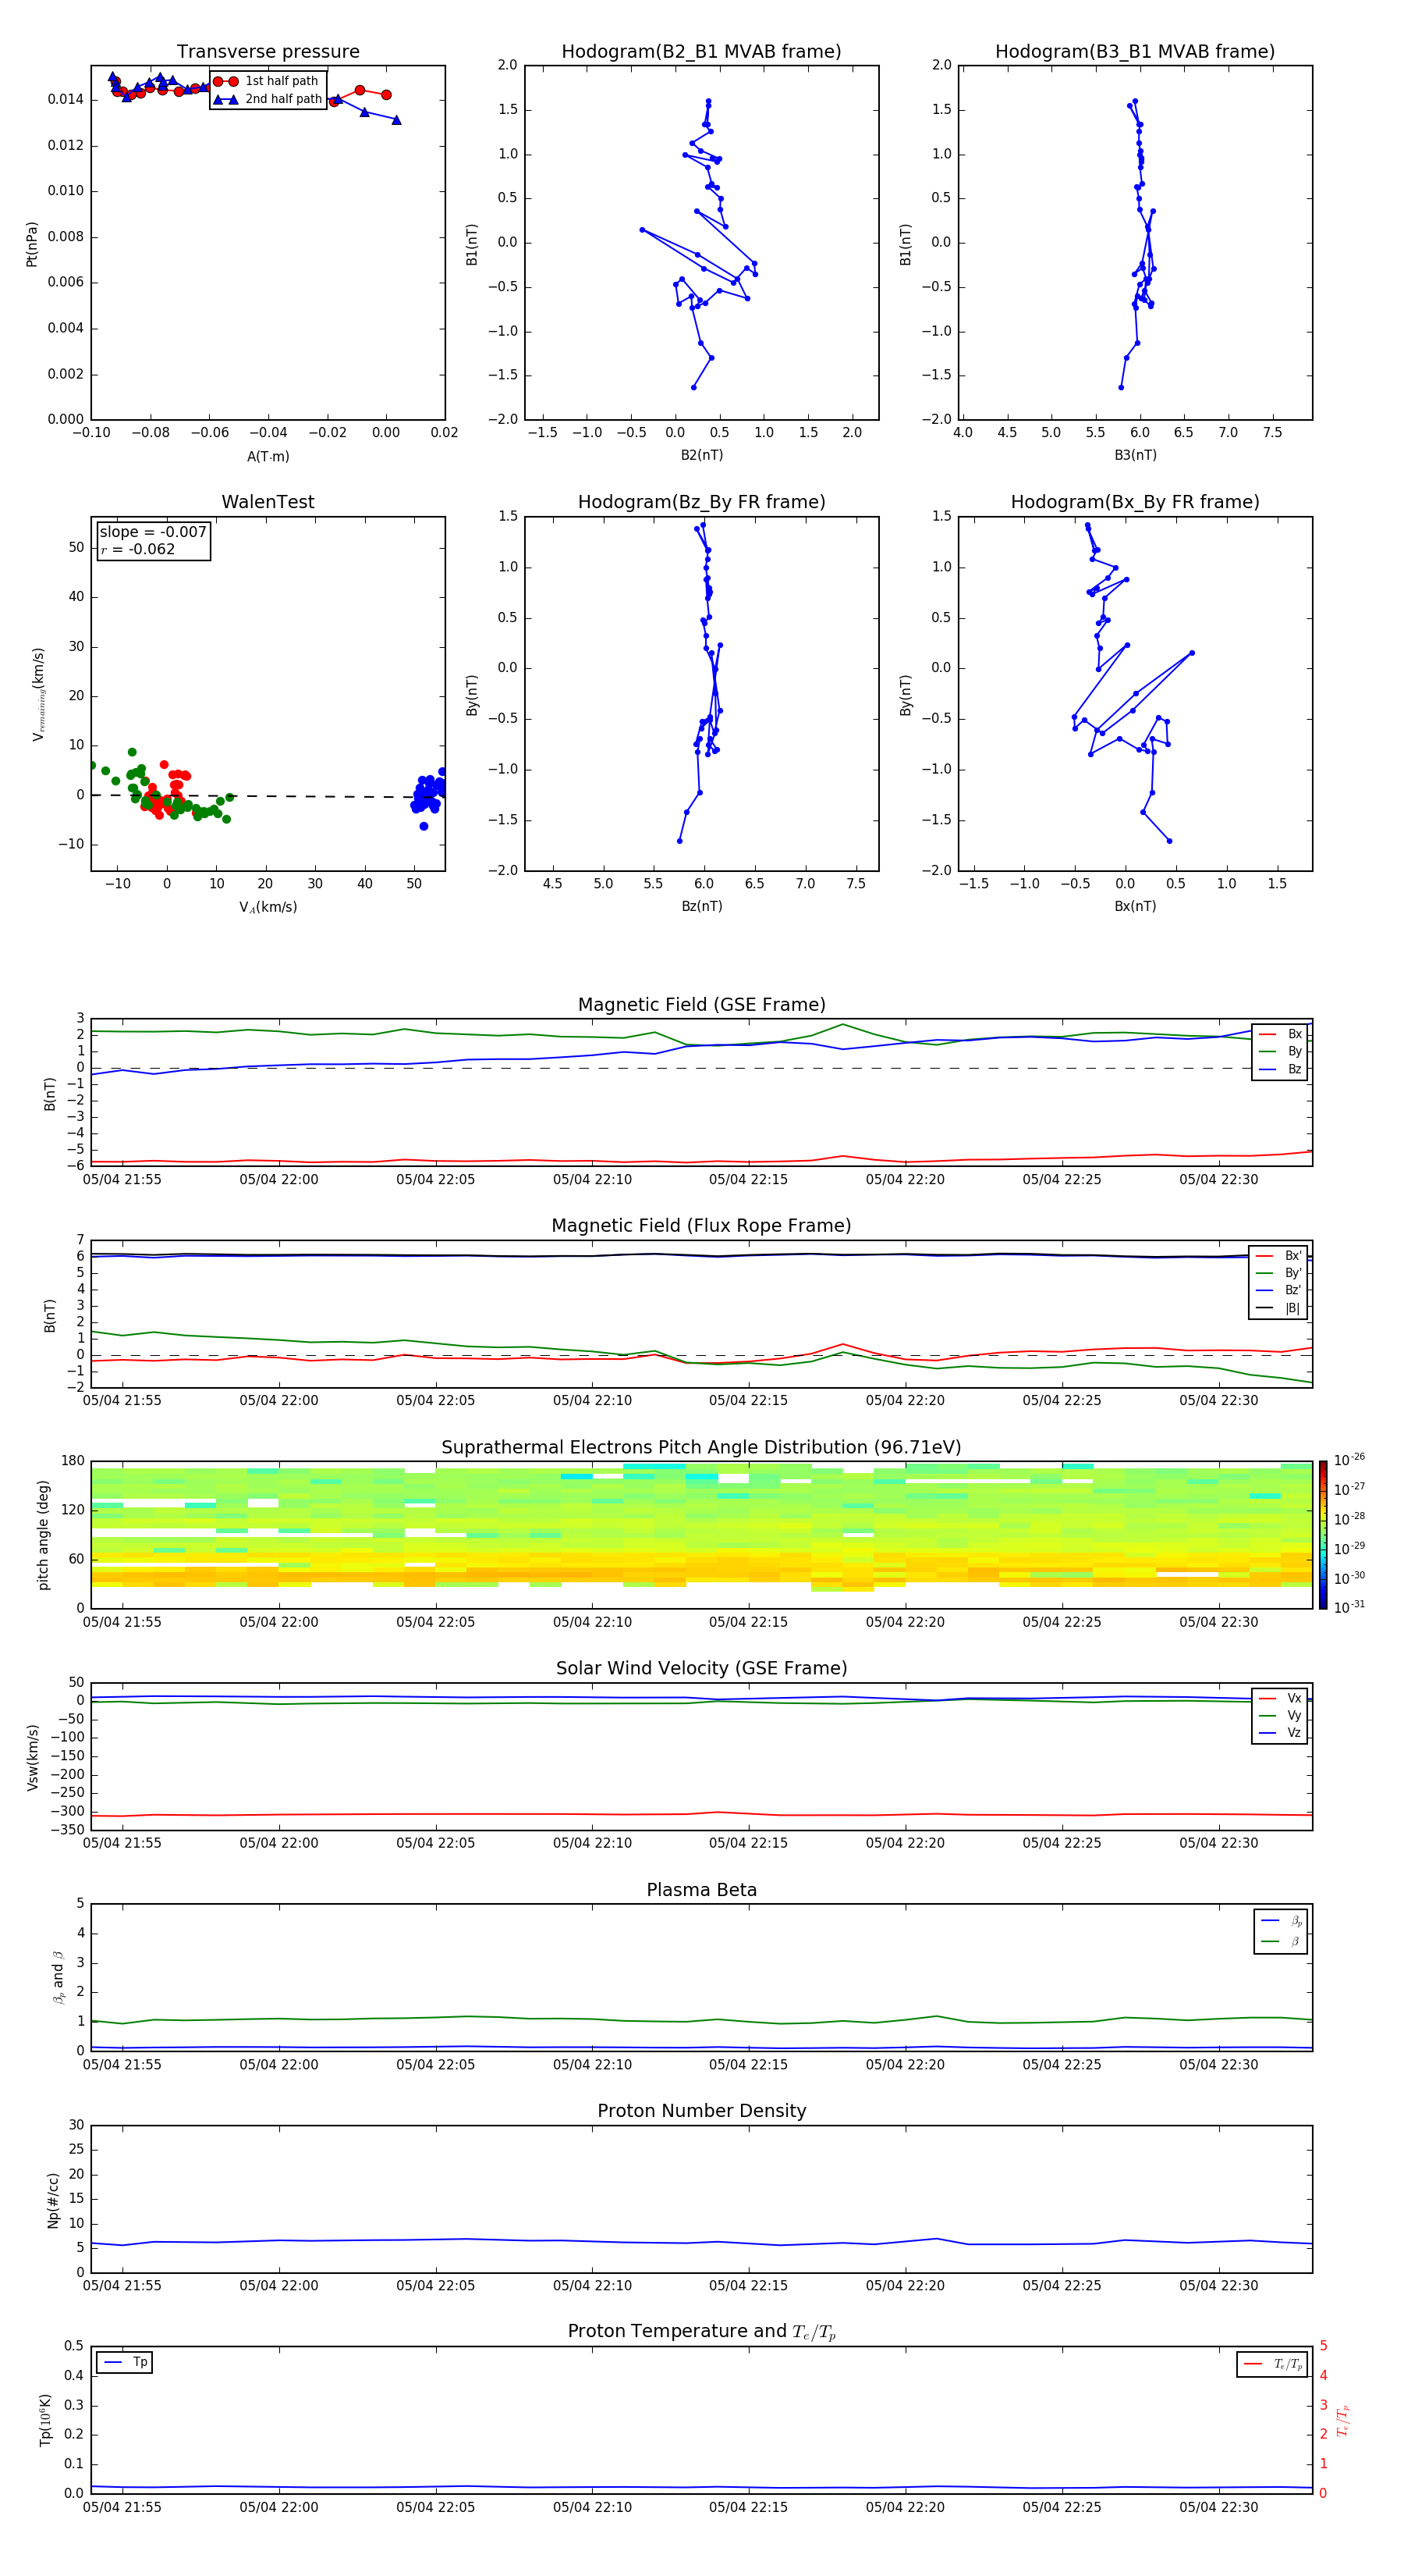Click the 'V_remaining(km/s)' y-axis label
This screenshot has width=1404, height=2576.
[38, 694]
